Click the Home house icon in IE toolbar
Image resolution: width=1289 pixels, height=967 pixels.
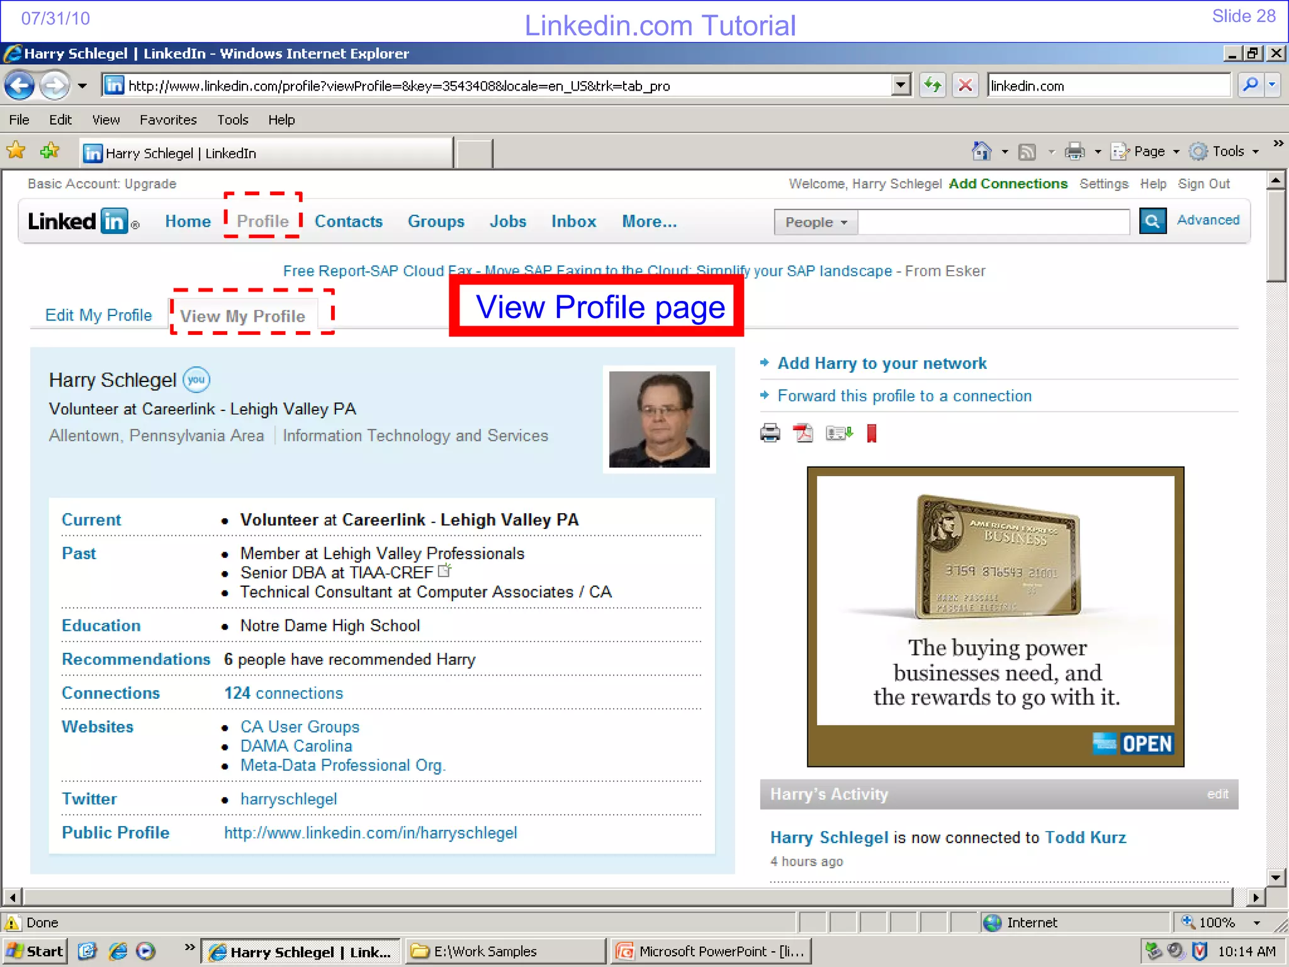982,151
